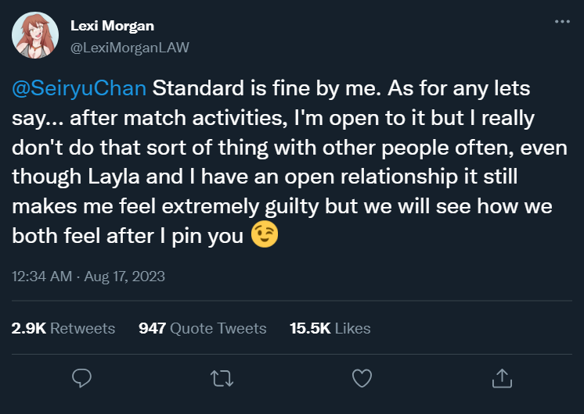Reply to the tweet via speech bubble icon
Image resolution: width=584 pixels, height=414 pixels.
(82, 379)
